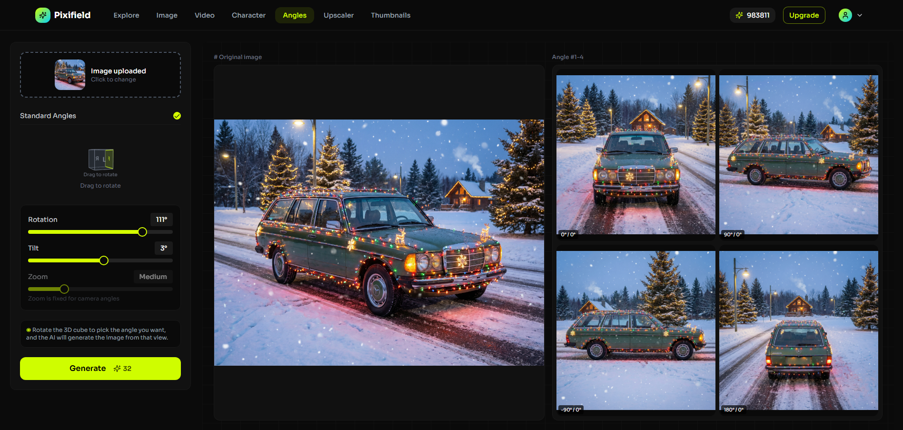Open the green profile avatar icon
Screen dimensions: 903x430
[845, 15]
